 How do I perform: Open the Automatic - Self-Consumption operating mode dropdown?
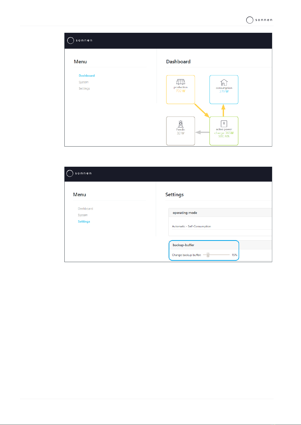(222, 226)
